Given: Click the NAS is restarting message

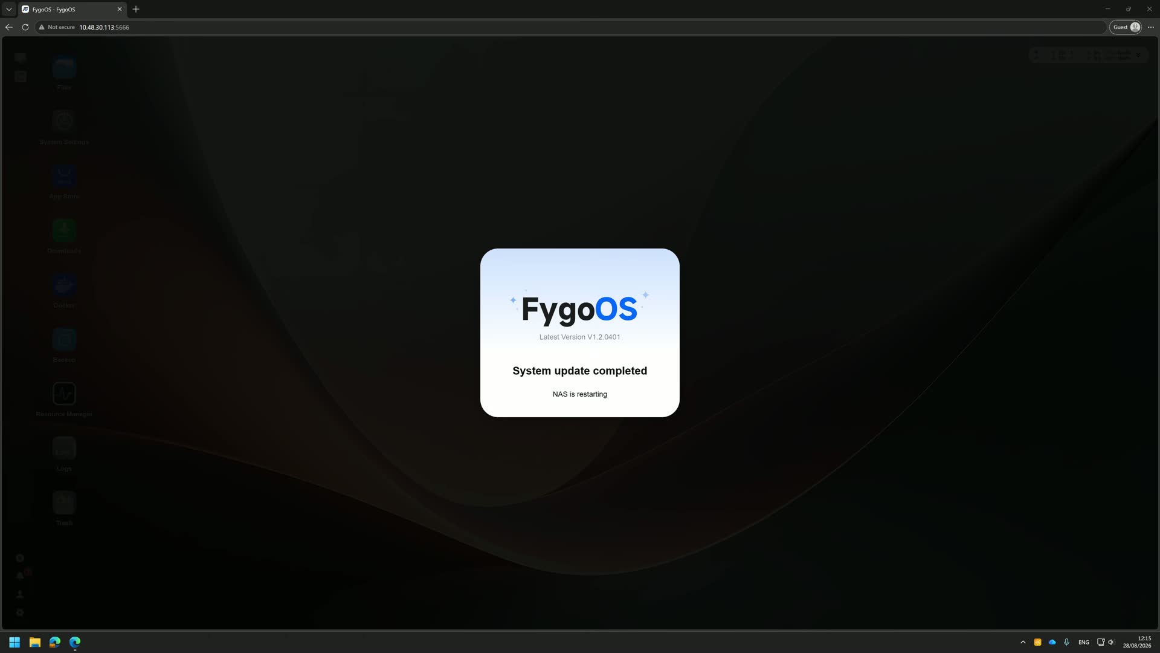Looking at the screenshot, I should pos(579,394).
